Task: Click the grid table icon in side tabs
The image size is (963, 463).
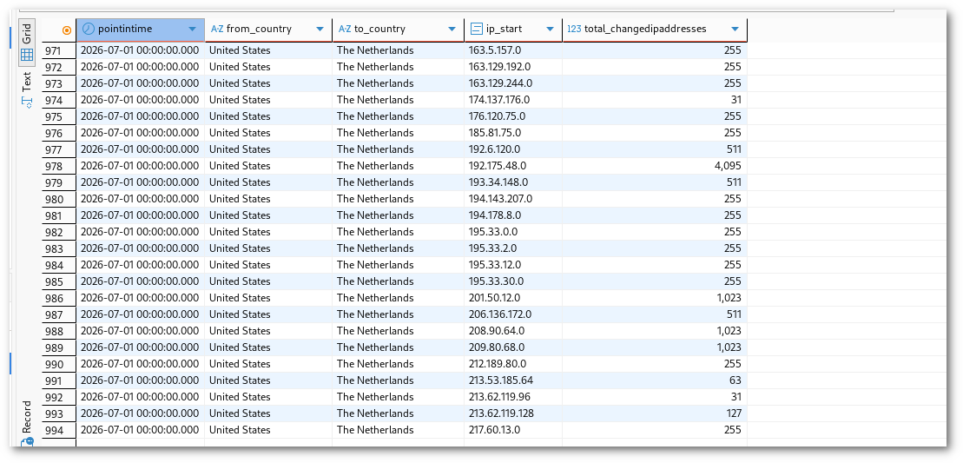Action: click(27, 56)
